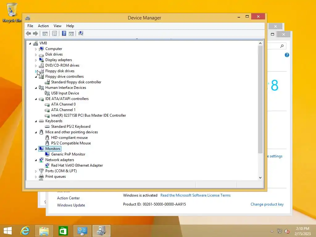Click the Show/Hide Console Tree toolbar icon
Viewport: 316px width, 237px height.
point(45,33)
